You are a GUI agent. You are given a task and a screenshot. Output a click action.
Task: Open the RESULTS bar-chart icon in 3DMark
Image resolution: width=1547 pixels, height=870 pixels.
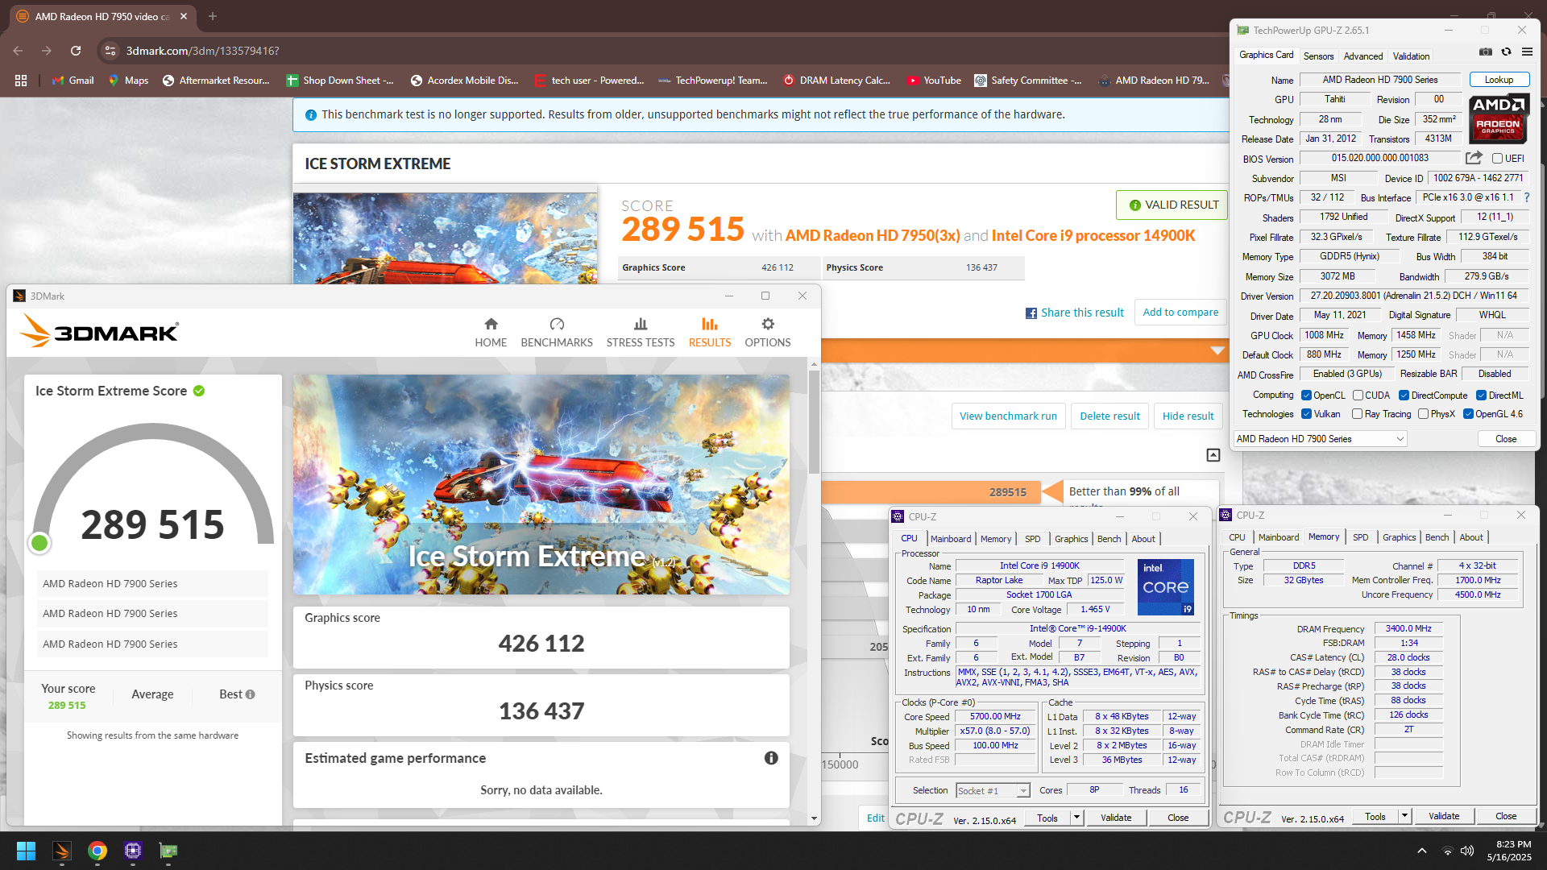tap(709, 324)
